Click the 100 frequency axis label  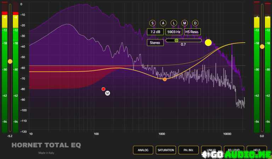pyautogui.click(x=96, y=134)
